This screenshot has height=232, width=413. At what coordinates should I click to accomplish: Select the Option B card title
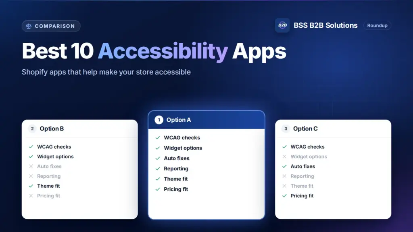pos(52,128)
